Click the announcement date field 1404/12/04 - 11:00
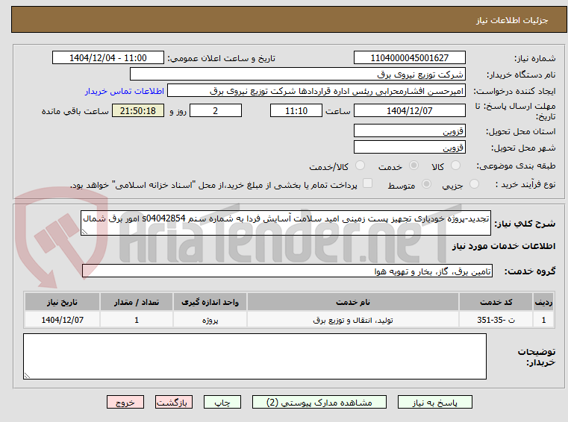This screenshot has height=422, width=568. coord(108,57)
